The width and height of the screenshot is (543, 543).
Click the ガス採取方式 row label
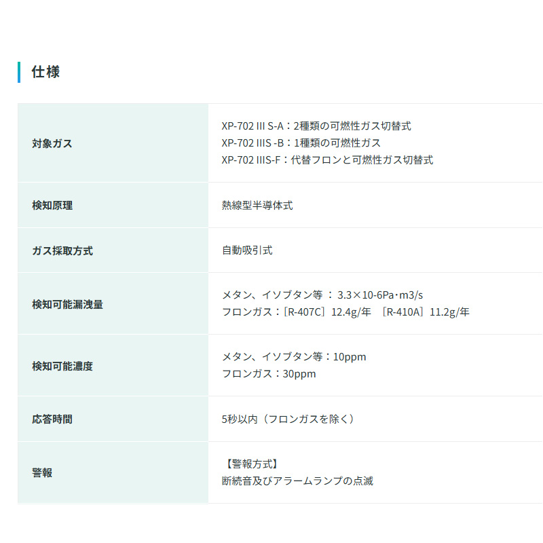pos(62,250)
